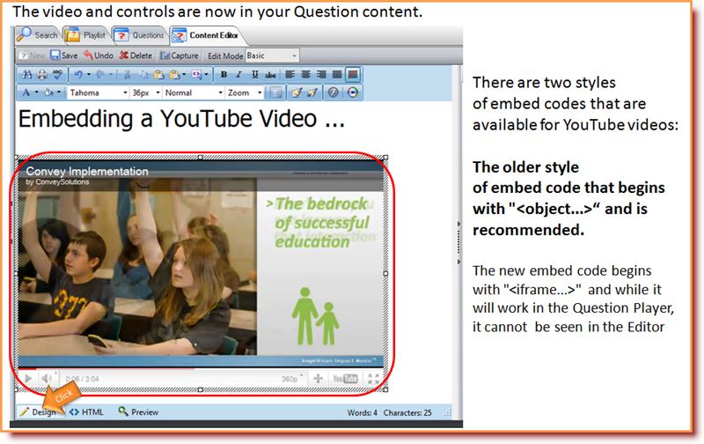The width and height of the screenshot is (704, 444).
Task: Click the Print icon
Action: coord(42,75)
